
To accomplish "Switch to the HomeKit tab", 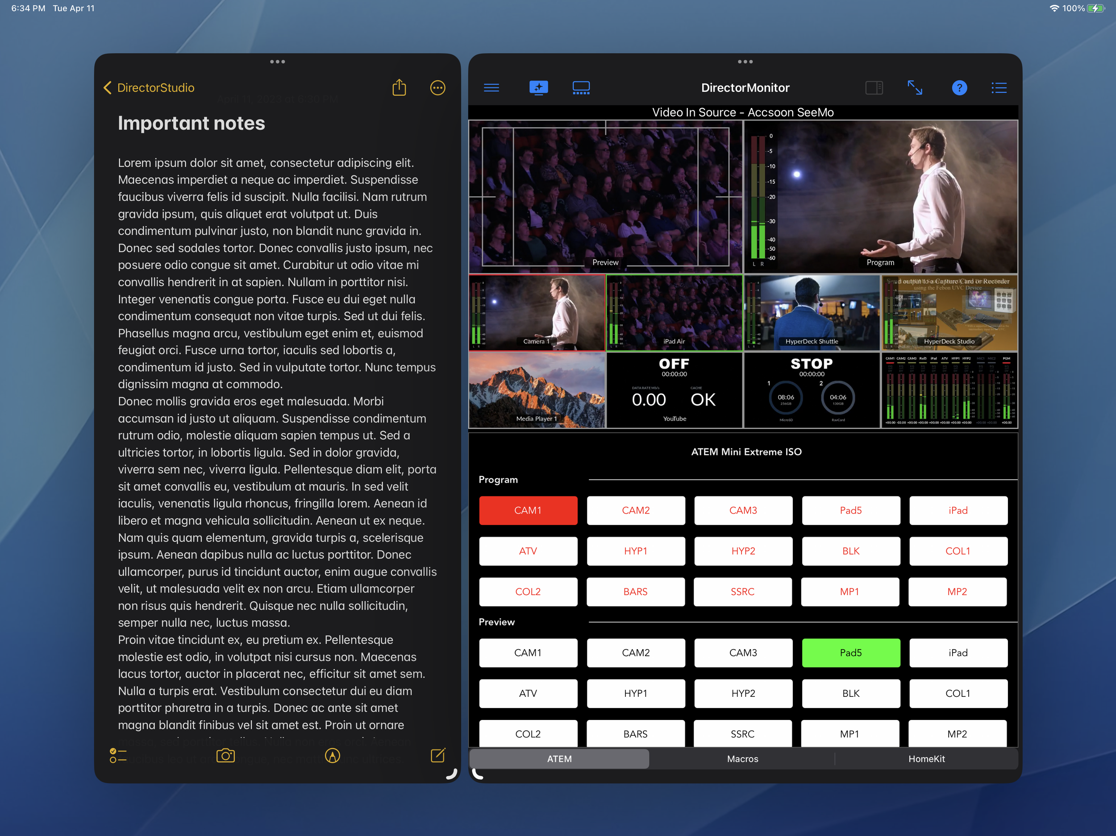I will pyautogui.click(x=926, y=758).
